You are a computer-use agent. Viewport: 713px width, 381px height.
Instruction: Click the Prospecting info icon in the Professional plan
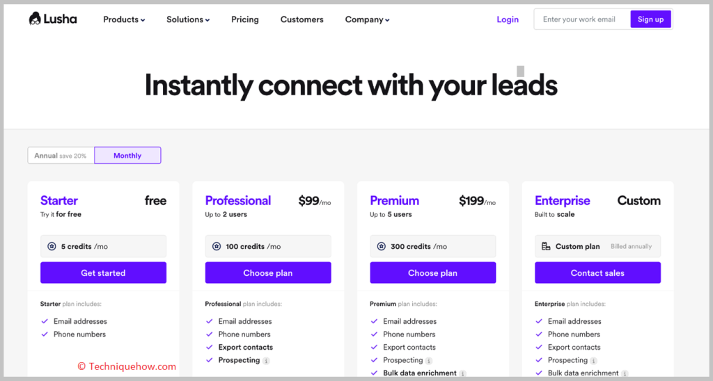coord(267,361)
